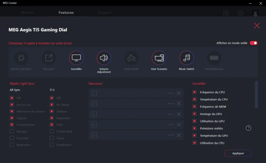Image resolution: width=266 pixels, height=163 pixels.
Task: Toggle the Music Switch note icon
Action: [187, 58]
